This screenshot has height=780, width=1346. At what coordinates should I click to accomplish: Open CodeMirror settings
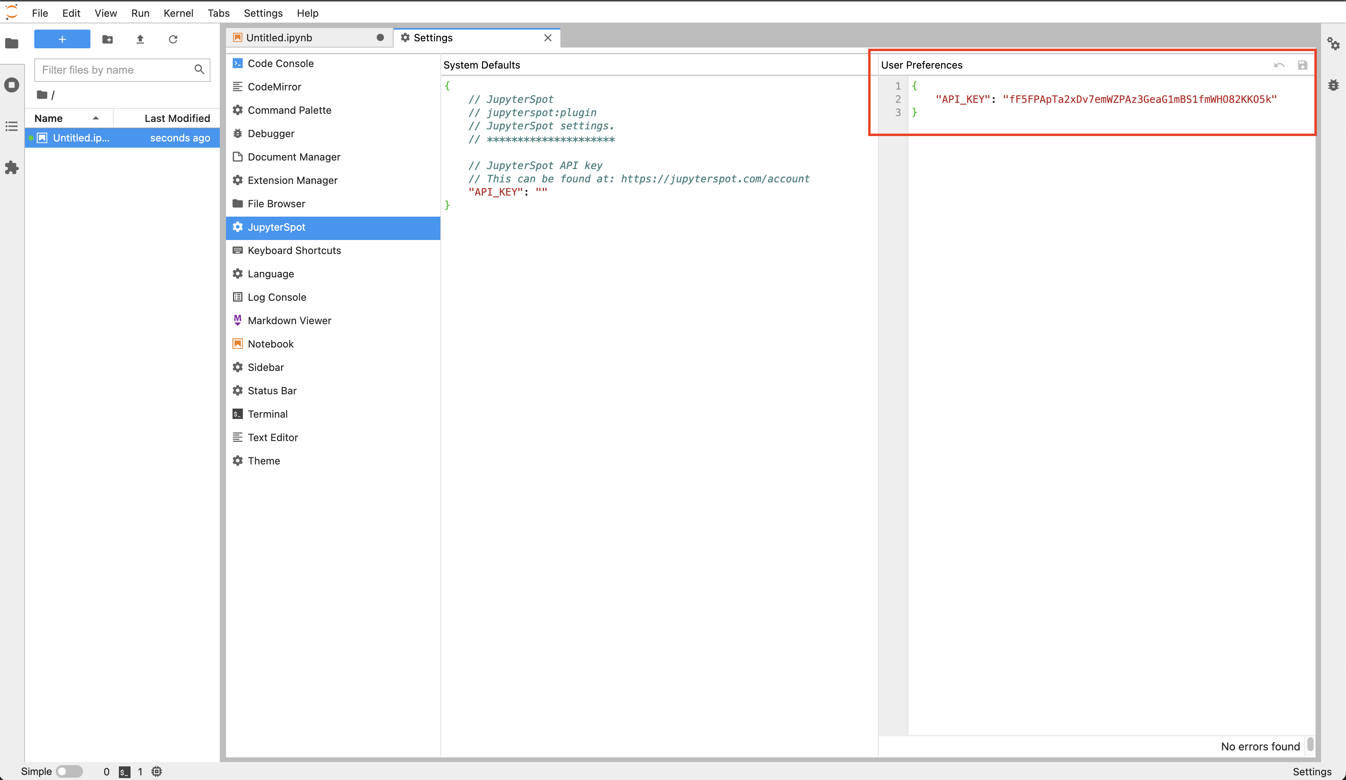pos(333,86)
